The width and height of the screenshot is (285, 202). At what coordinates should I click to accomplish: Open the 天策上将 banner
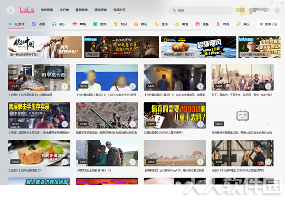click(122, 47)
